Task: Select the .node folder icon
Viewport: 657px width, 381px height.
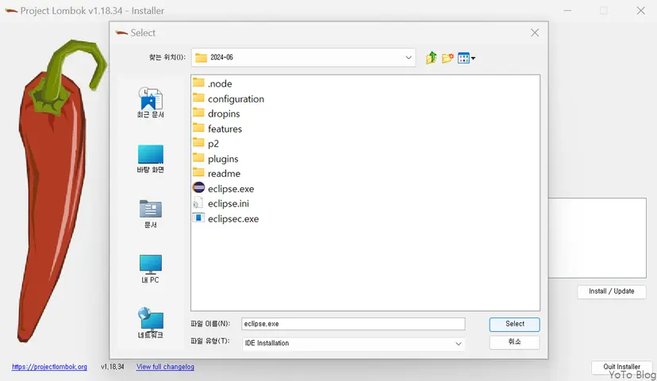Action: coord(198,83)
